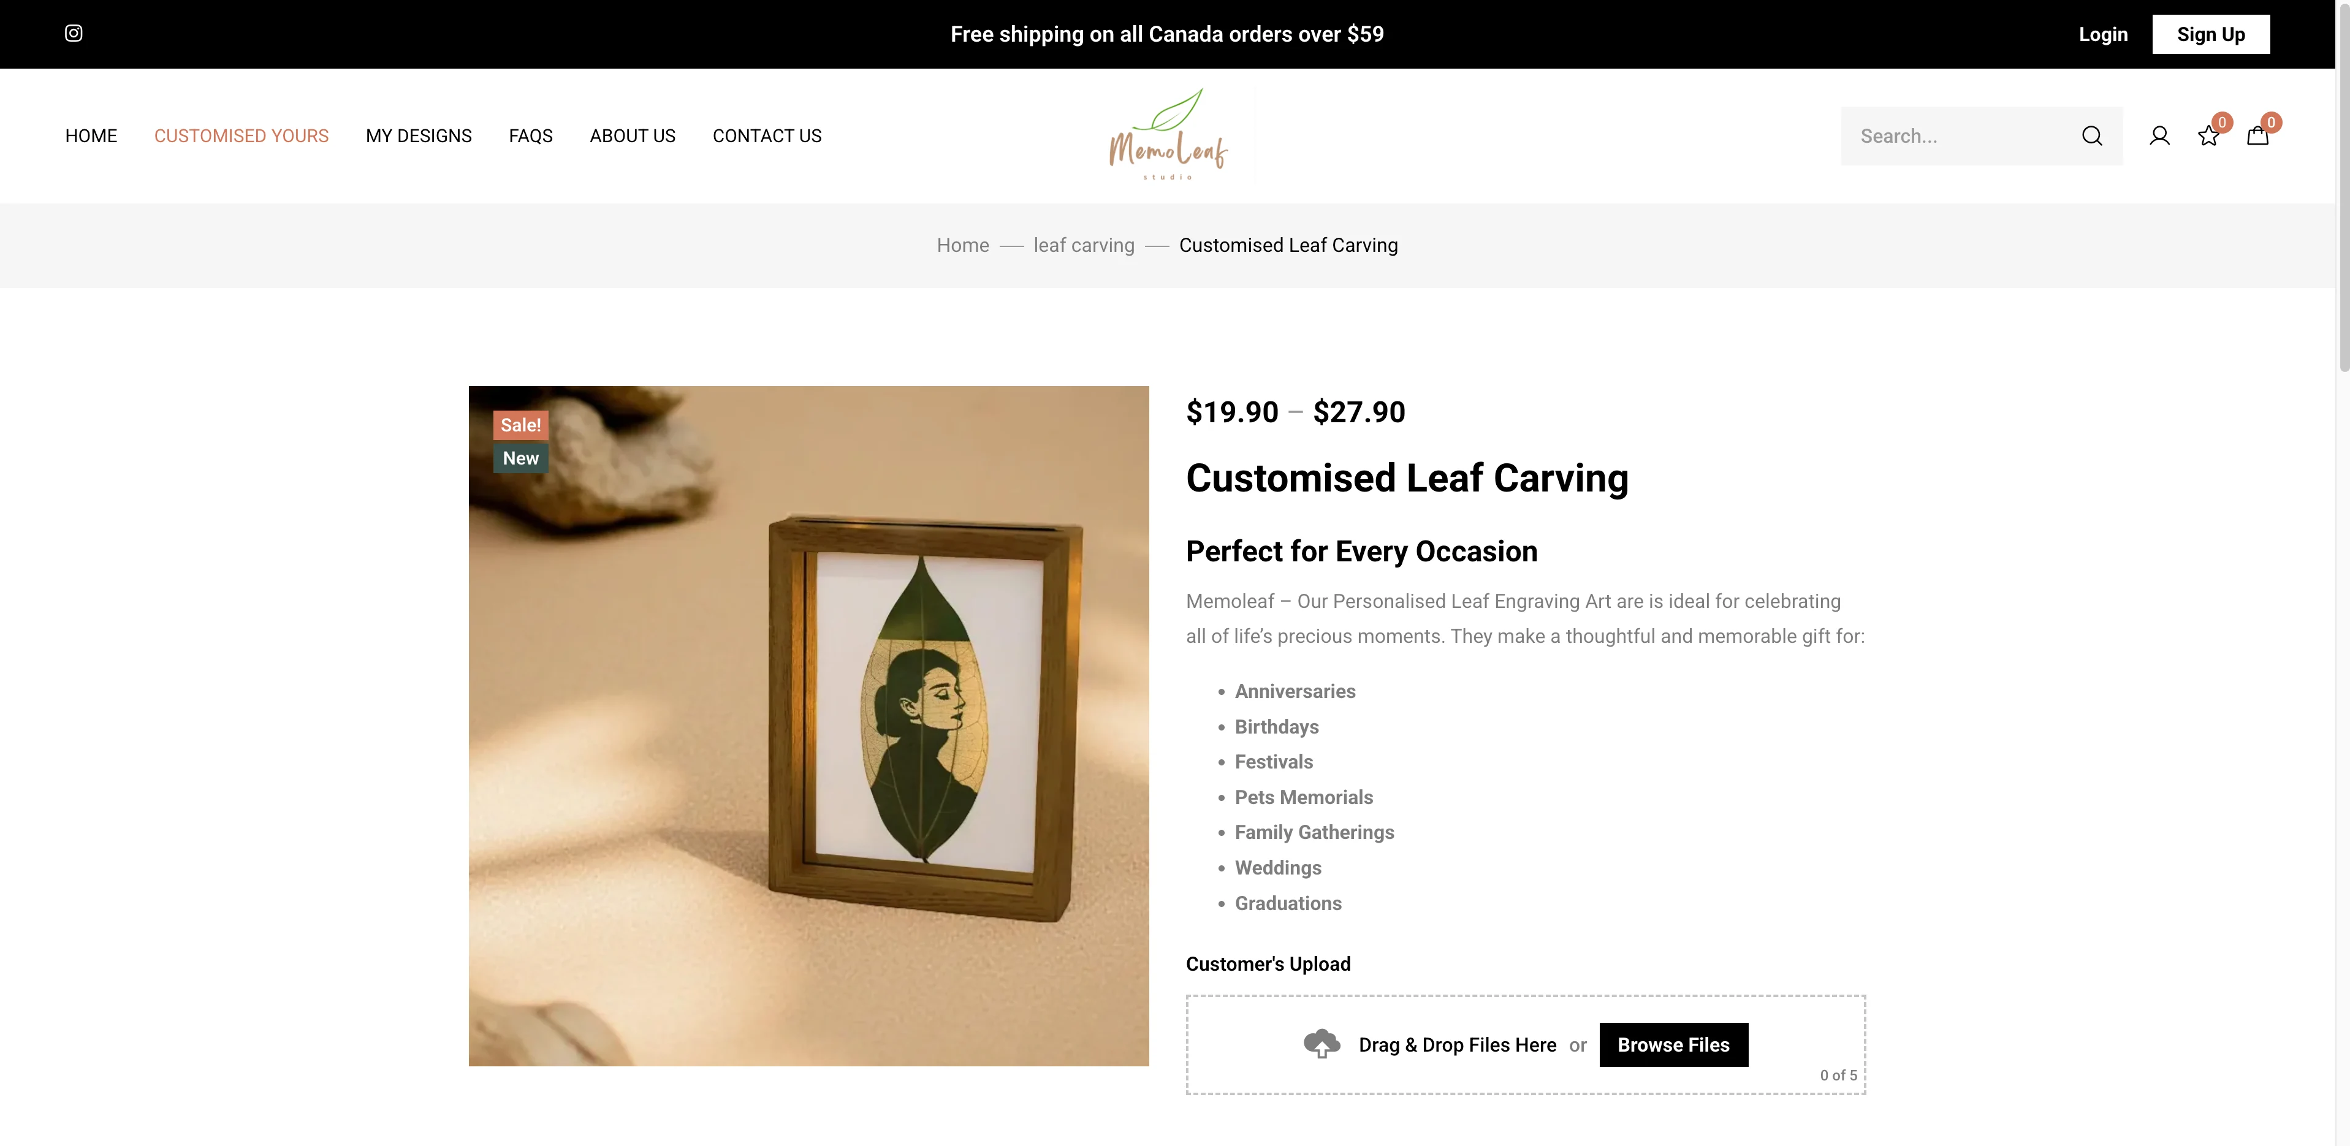The width and height of the screenshot is (2350, 1146).
Task: Click the Browse Files button
Action: point(1674,1045)
